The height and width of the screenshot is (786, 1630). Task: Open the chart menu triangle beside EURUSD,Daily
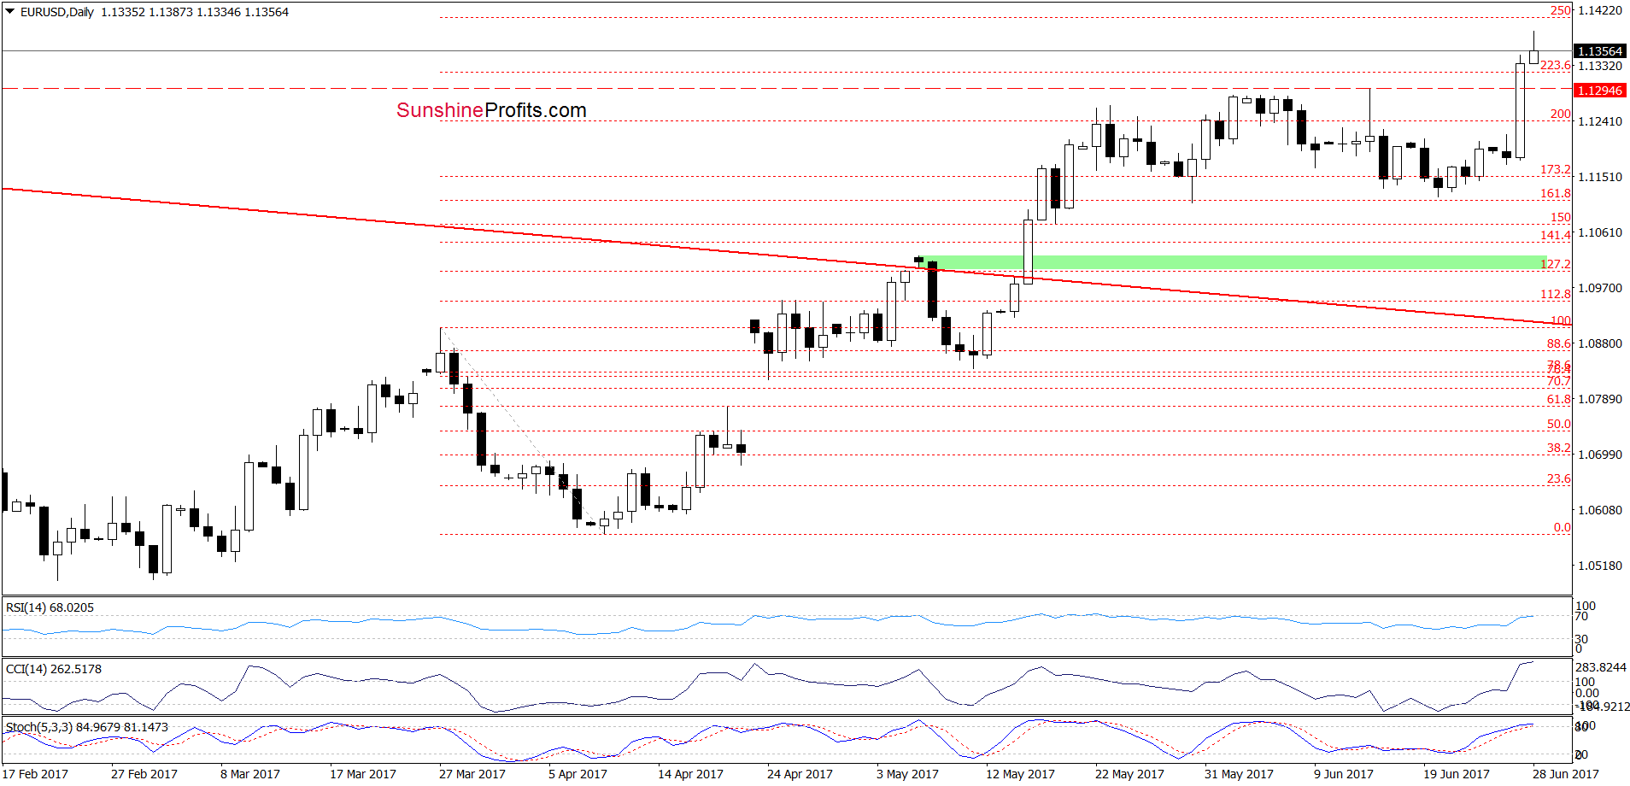point(10,12)
